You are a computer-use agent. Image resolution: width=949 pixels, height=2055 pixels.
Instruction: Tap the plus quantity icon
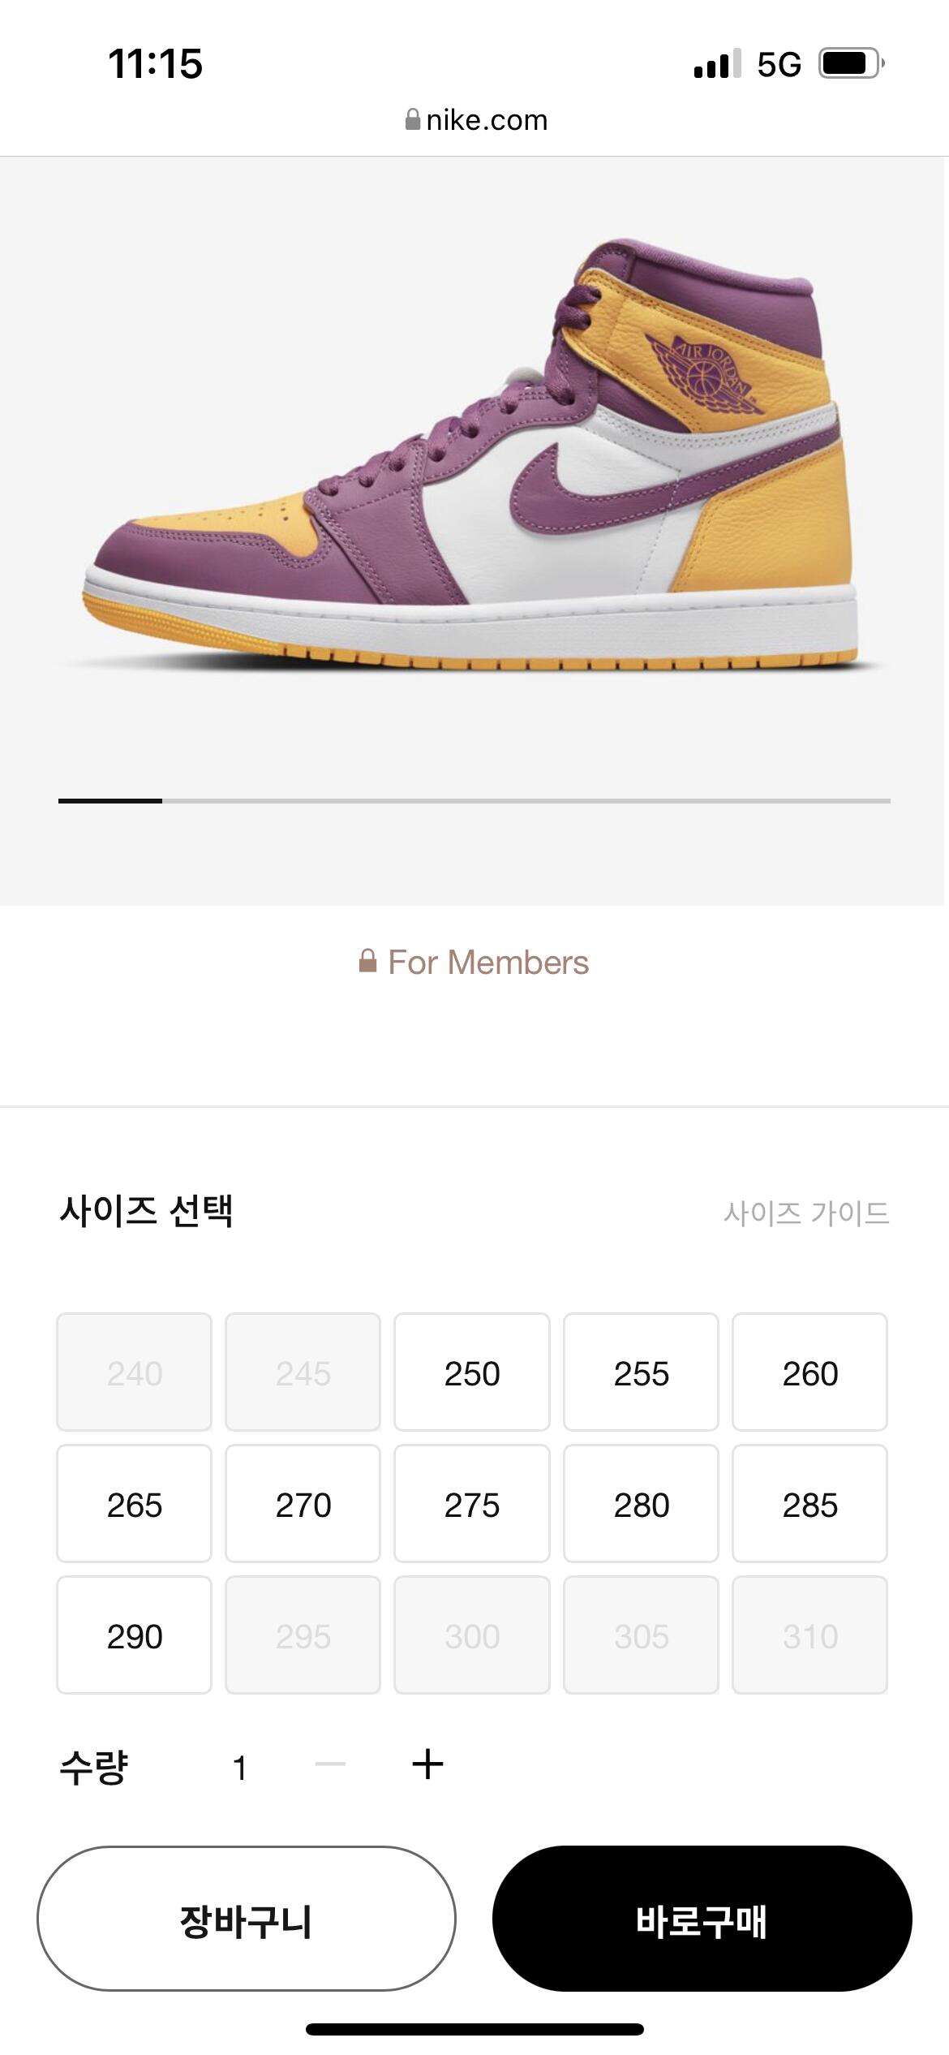pos(427,1764)
